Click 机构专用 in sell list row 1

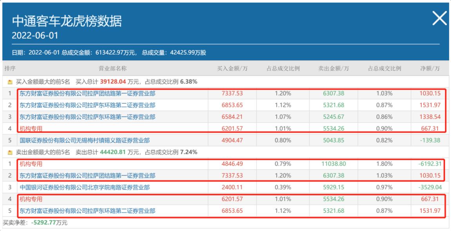(31, 164)
